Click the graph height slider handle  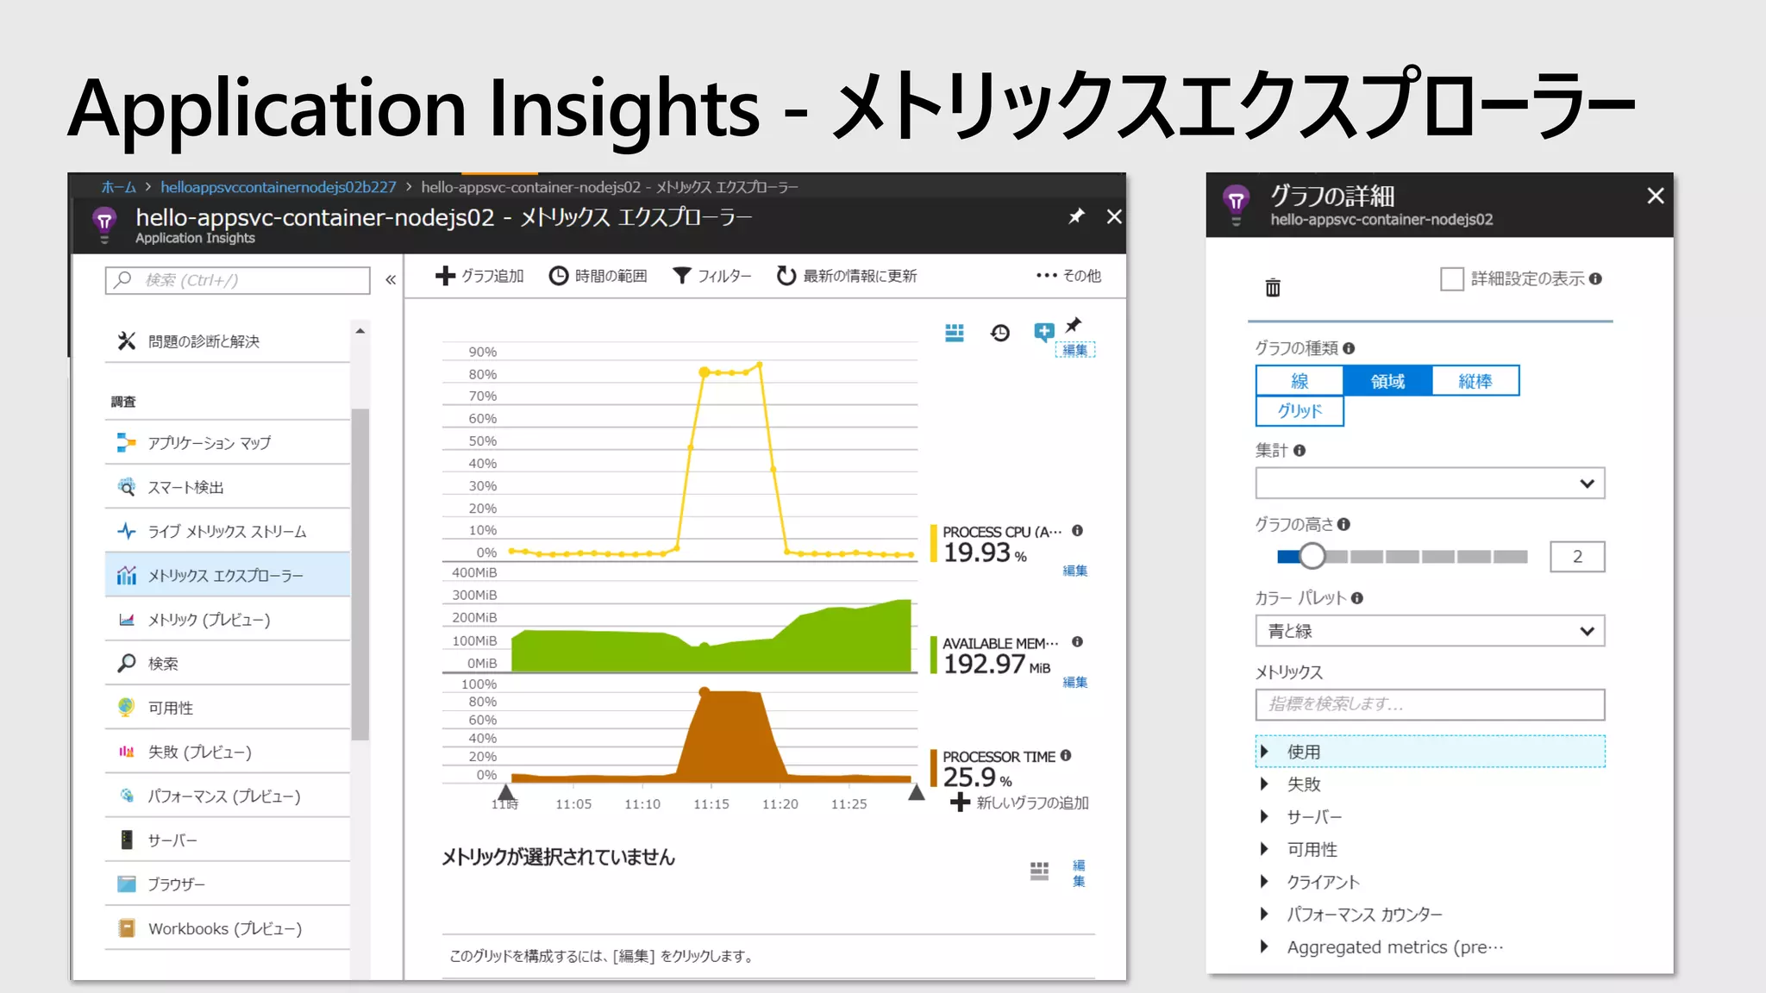tap(1312, 556)
